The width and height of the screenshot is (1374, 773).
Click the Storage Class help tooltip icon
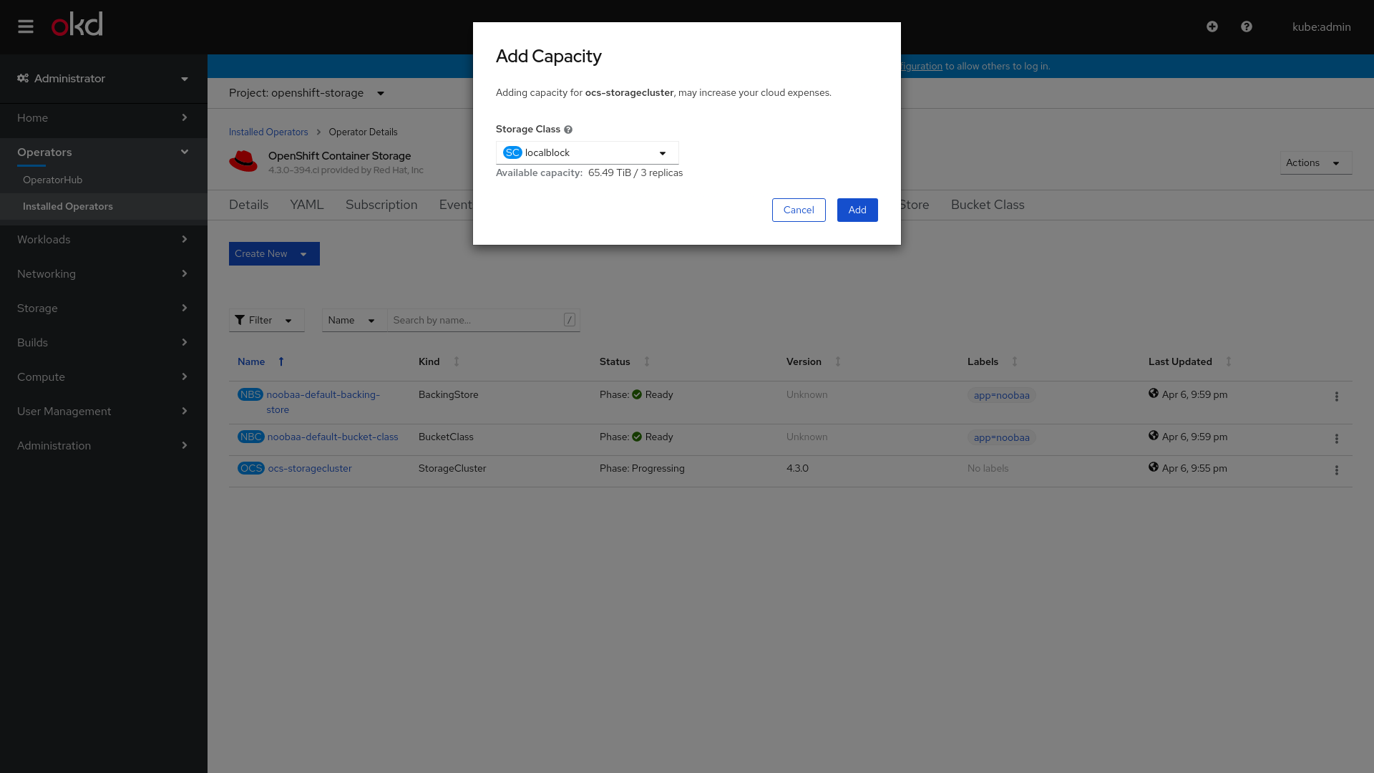pyautogui.click(x=568, y=130)
